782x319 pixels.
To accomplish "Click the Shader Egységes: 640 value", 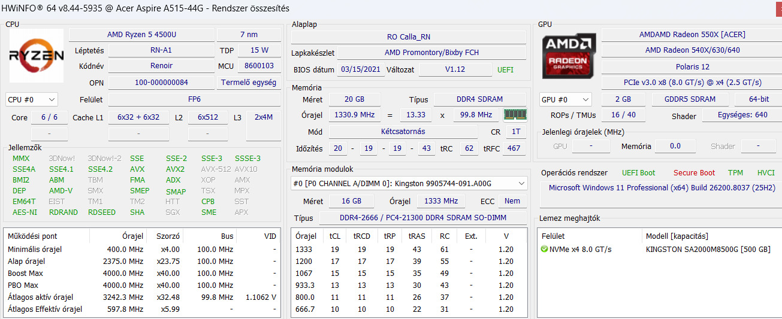I will click(x=742, y=115).
